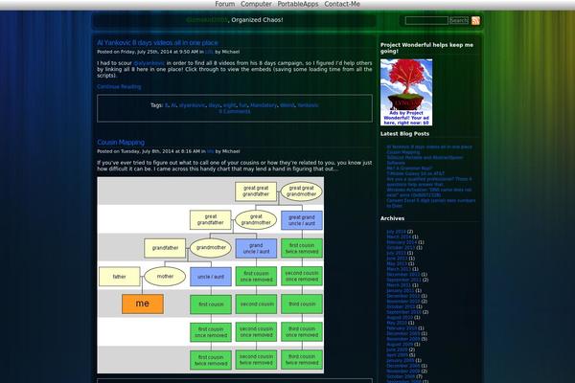Click Continue Reading under Al Yankovic post
The height and width of the screenshot is (383, 575).
(119, 87)
